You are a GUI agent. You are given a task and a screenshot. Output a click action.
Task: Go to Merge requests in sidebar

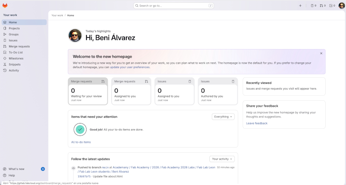19,46
